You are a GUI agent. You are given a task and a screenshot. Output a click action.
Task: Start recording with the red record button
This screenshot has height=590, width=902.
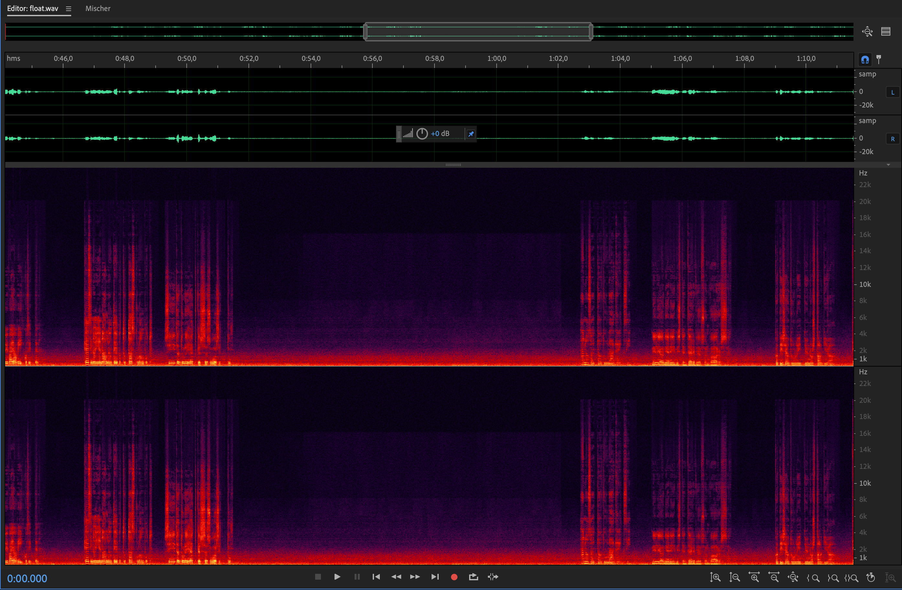coord(454,577)
